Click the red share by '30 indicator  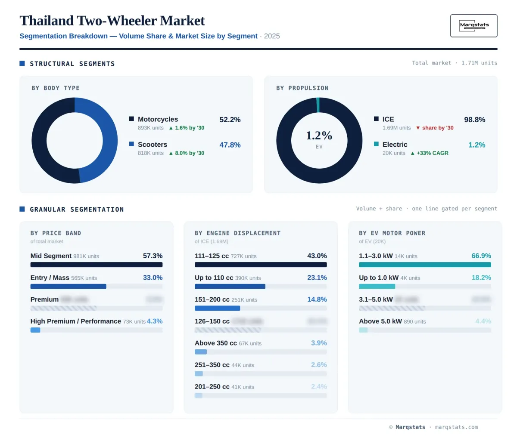point(435,128)
